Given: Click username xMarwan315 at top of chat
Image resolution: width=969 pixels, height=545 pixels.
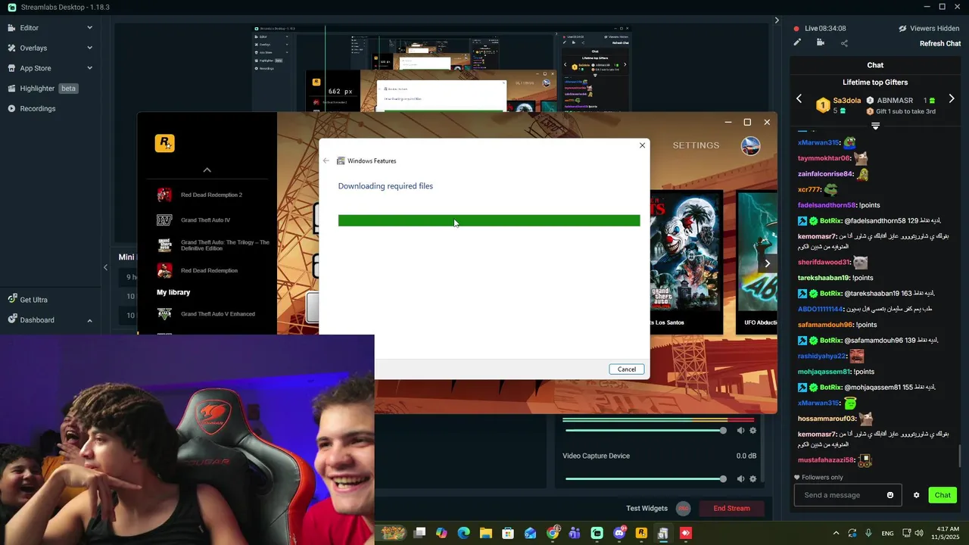Looking at the screenshot, I should (x=818, y=142).
